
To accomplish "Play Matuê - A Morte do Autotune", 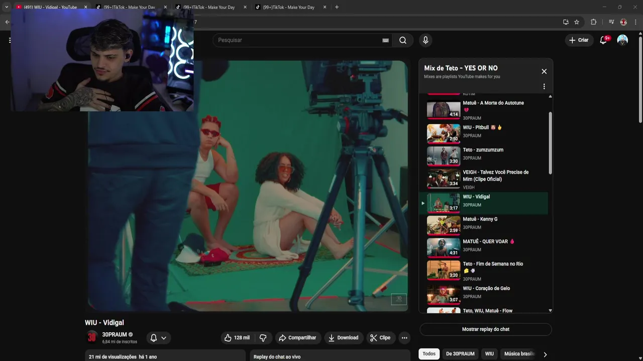I will click(x=483, y=110).
